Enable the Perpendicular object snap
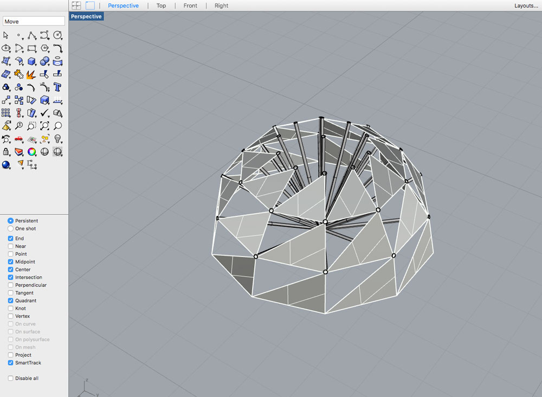This screenshot has width=542, height=397. (10, 285)
